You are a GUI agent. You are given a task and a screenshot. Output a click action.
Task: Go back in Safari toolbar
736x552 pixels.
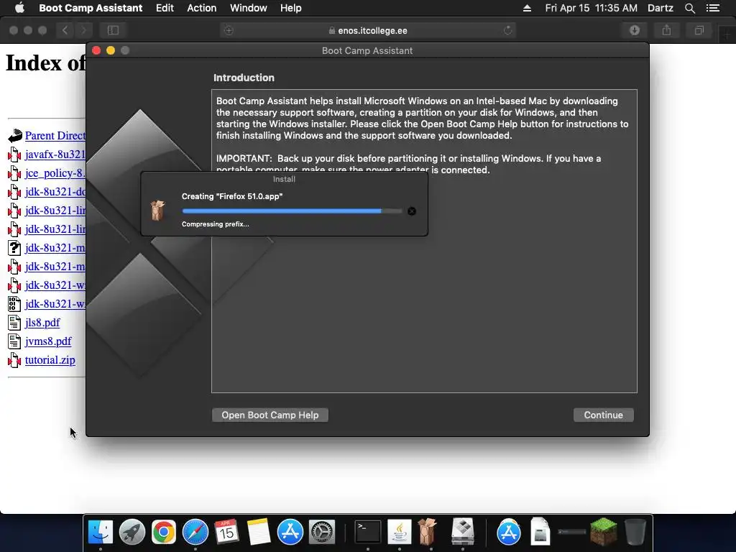(65, 30)
